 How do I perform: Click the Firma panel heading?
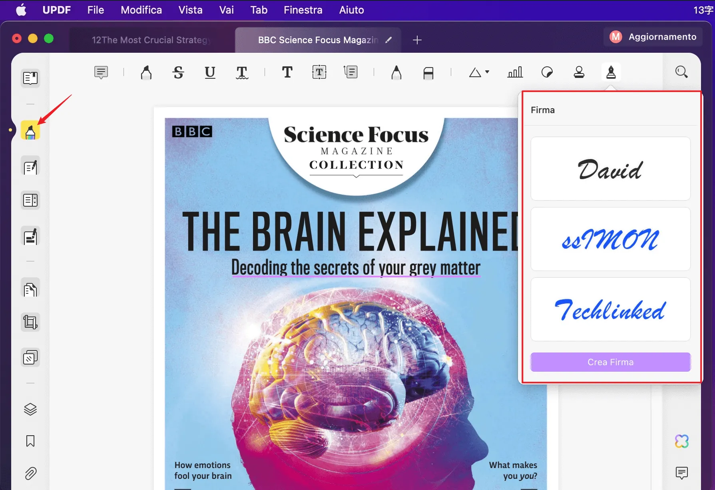click(543, 110)
